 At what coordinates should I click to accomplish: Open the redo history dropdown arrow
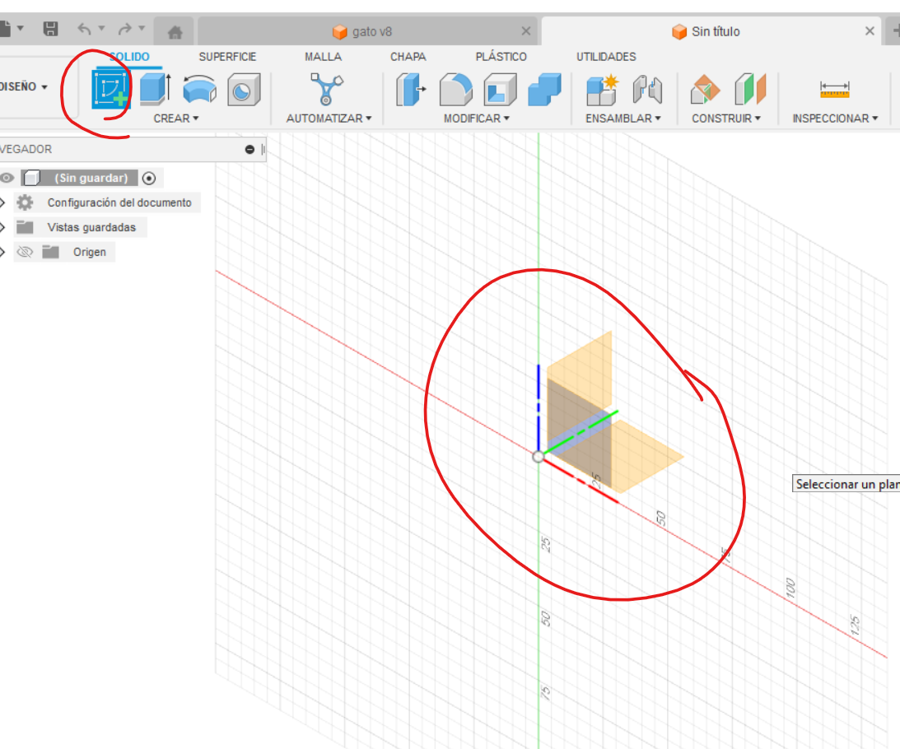142,27
